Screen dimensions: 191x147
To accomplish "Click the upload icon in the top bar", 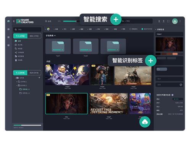I will [159, 21].
